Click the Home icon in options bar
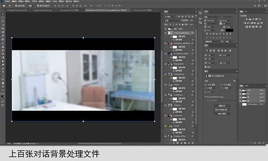 click(4, 6)
